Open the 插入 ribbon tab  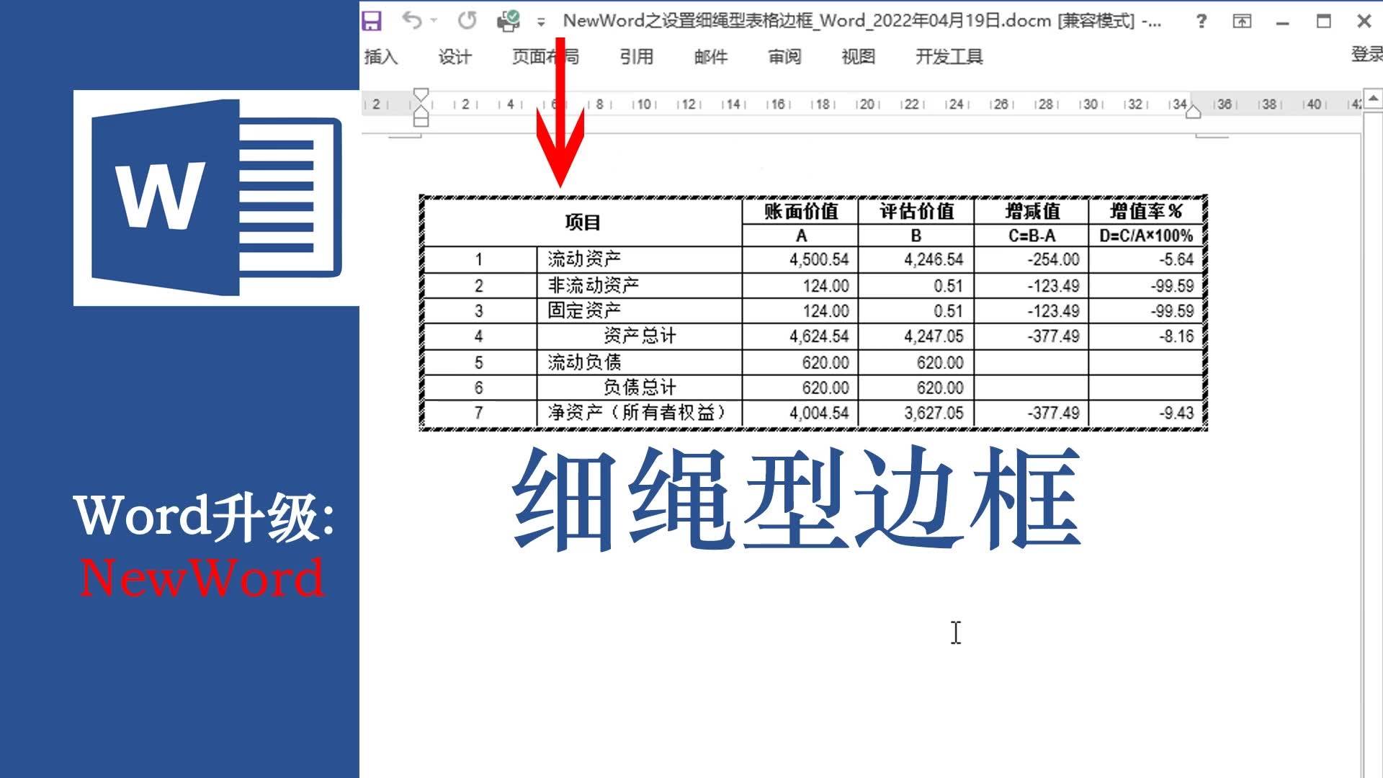point(380,56)
